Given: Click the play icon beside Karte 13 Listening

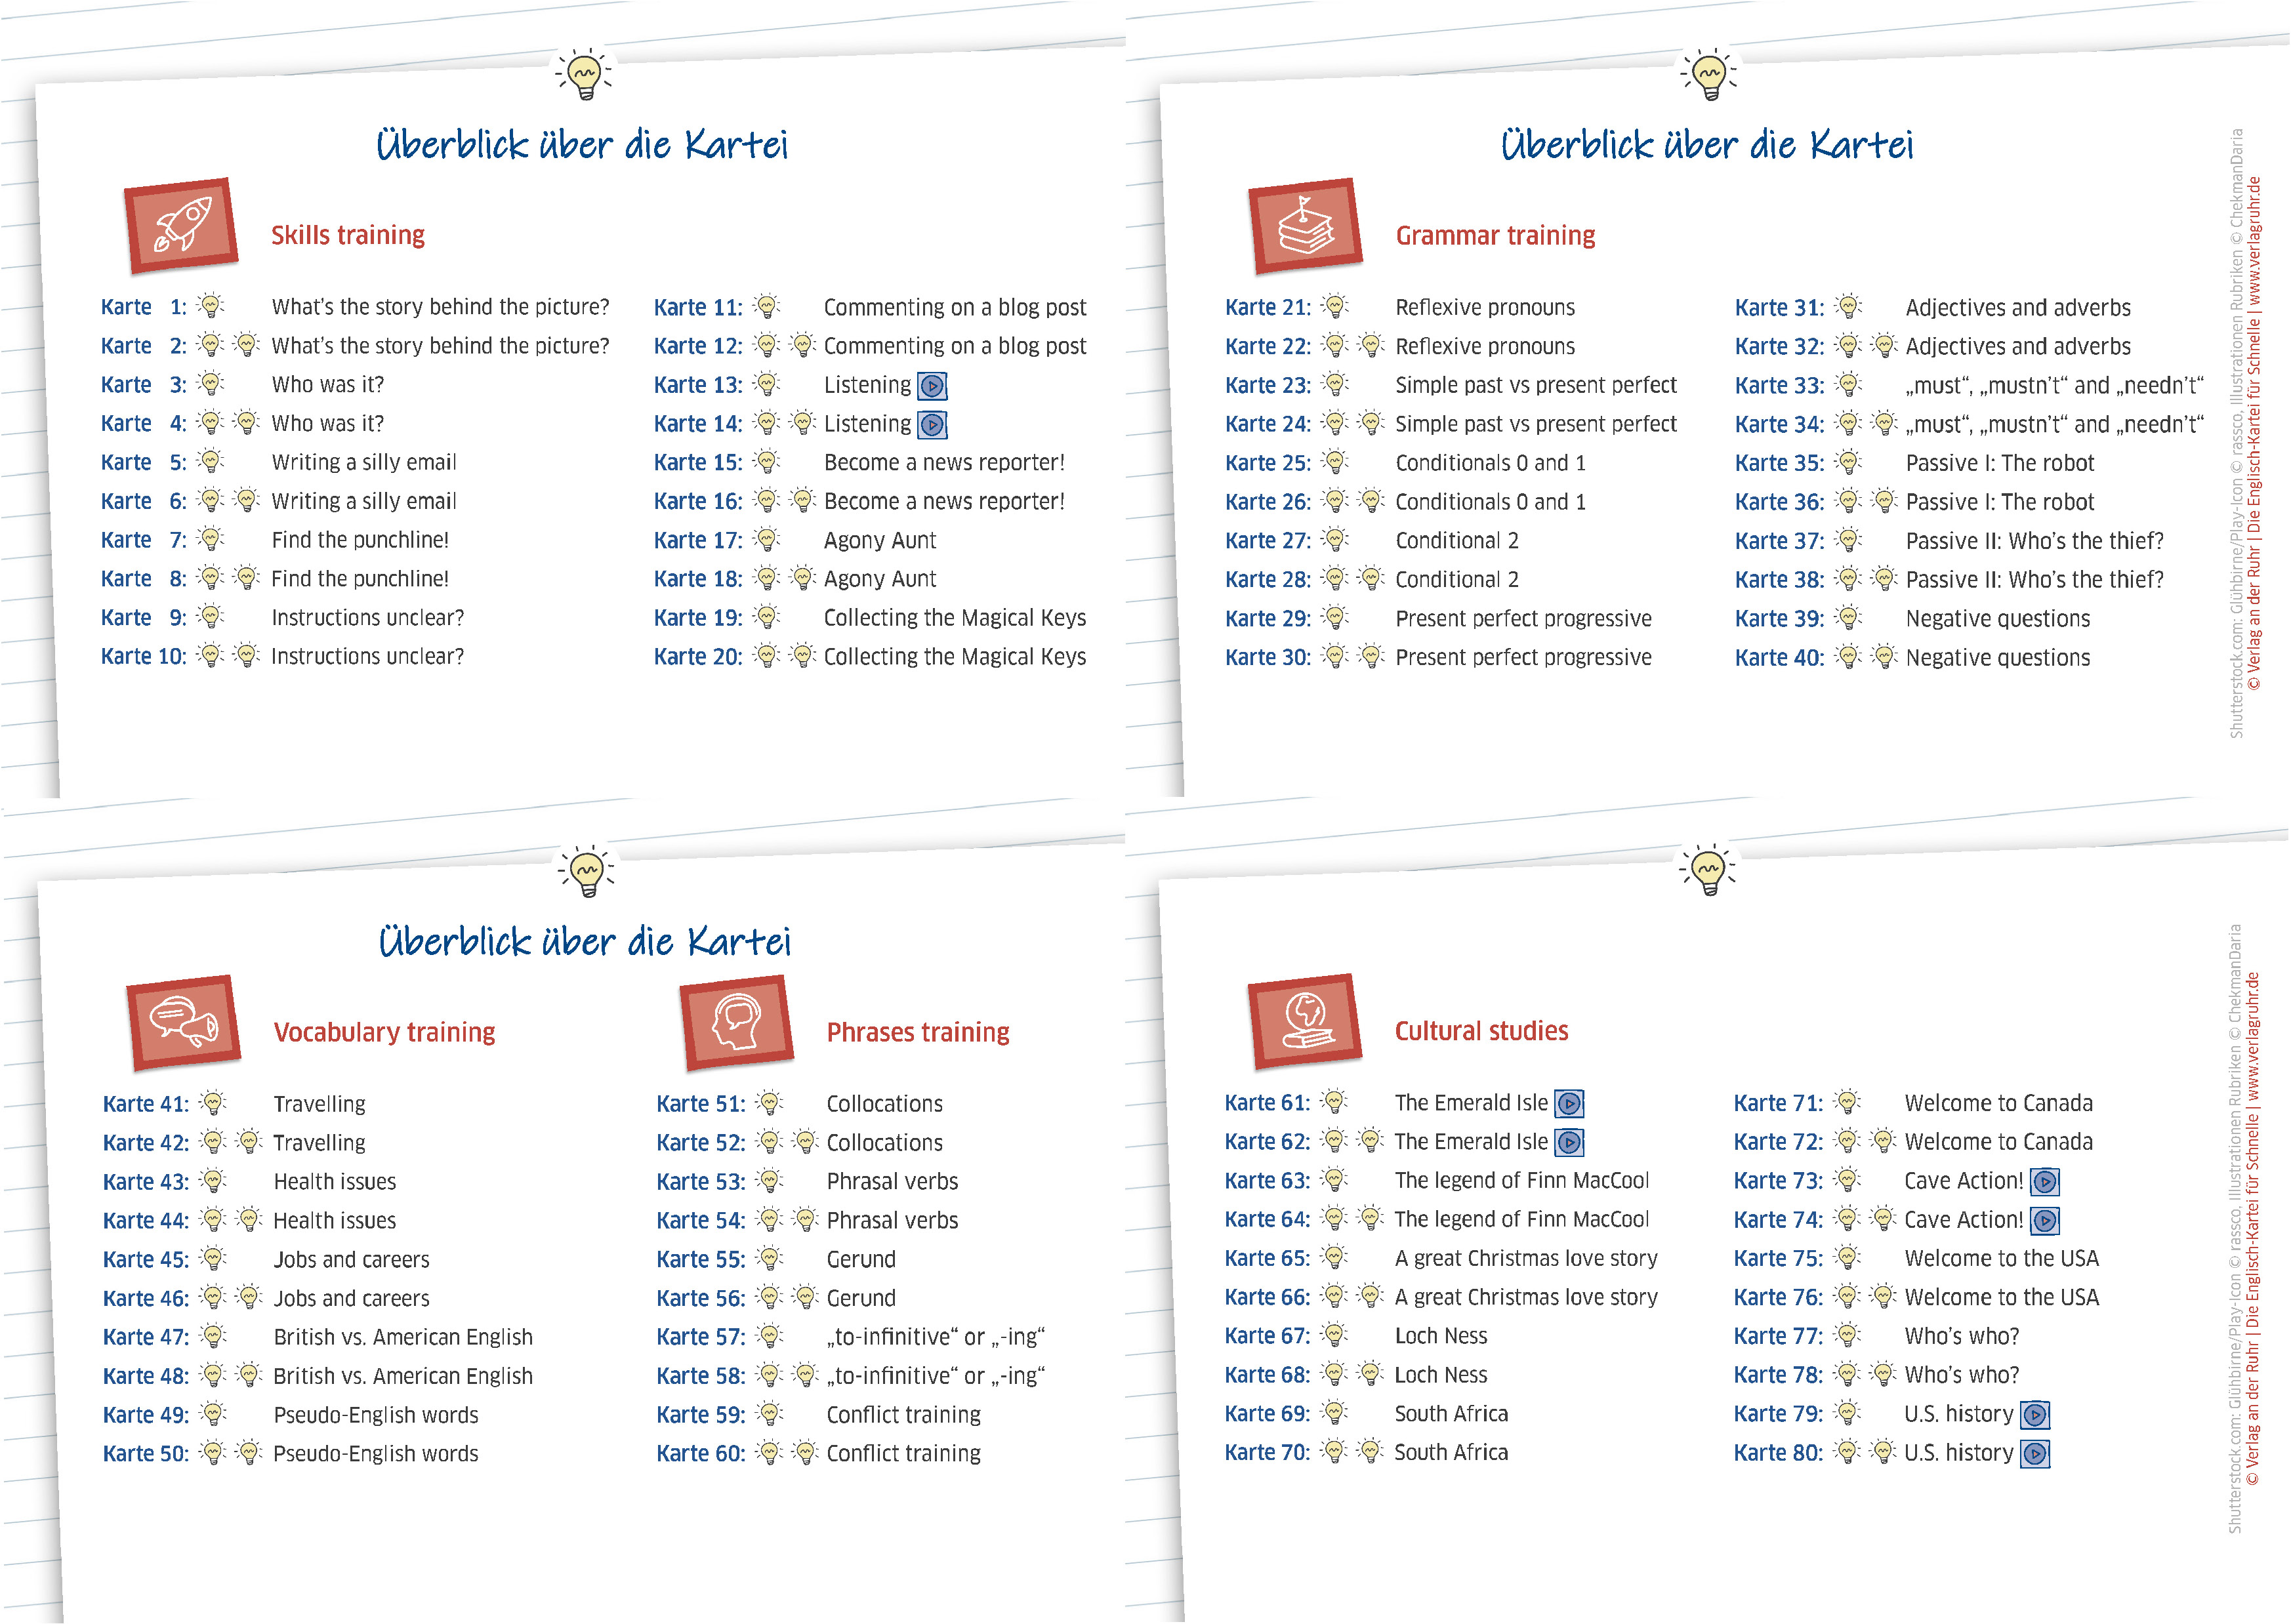Looking at the screenshot, I should [932, 386].
